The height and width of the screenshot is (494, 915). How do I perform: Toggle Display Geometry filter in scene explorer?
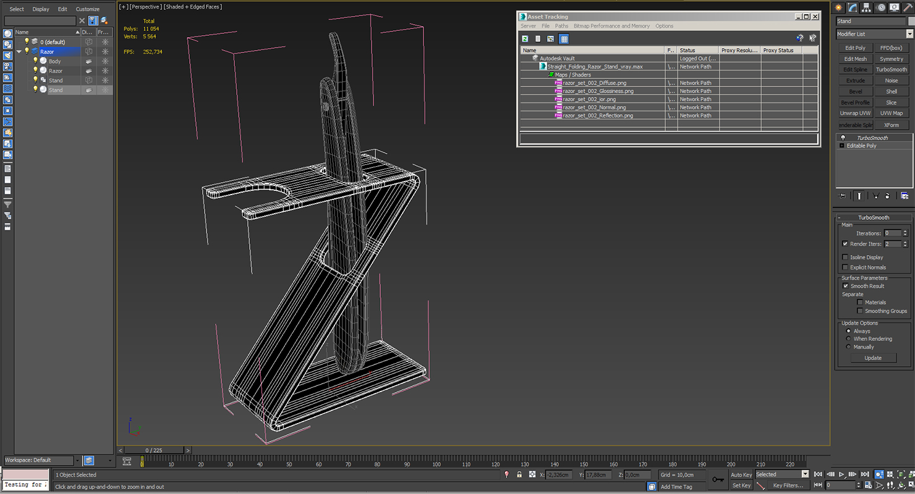click(x=7, y=34)
